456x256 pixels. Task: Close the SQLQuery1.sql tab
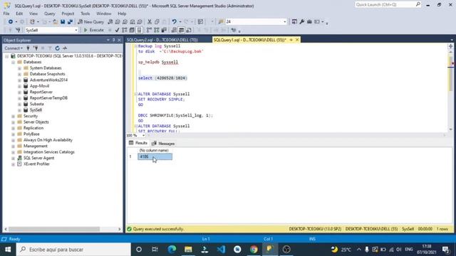pyautogui.click(x=297, y=40)
